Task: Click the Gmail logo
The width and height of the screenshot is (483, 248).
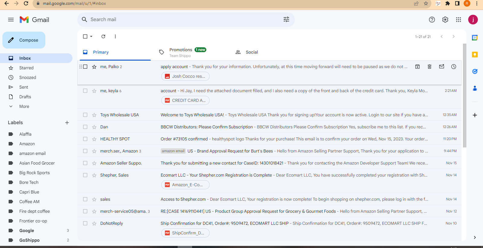Action: click(34, 20)
